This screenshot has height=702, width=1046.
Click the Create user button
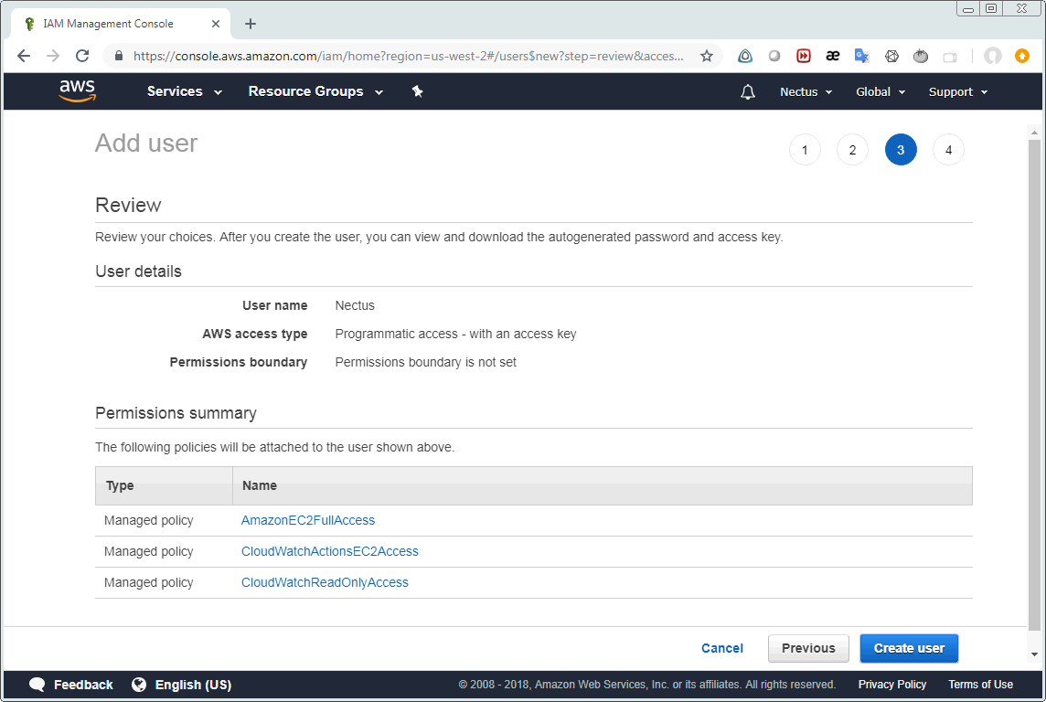(x=909, y=649)
